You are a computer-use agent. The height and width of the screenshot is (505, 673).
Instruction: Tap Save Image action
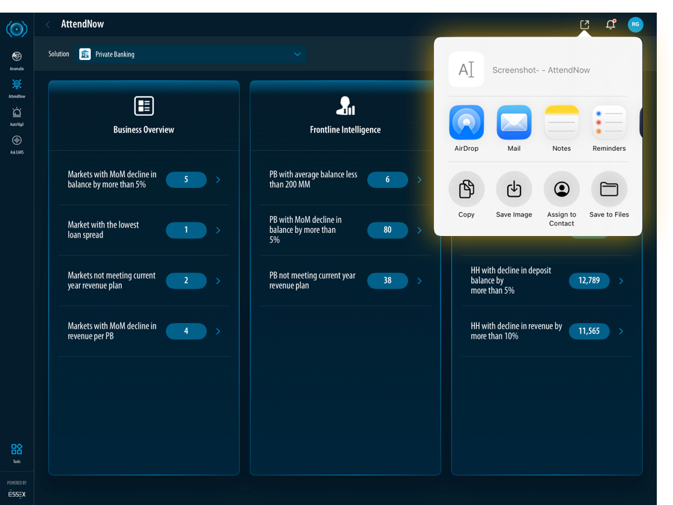point(514,189)
